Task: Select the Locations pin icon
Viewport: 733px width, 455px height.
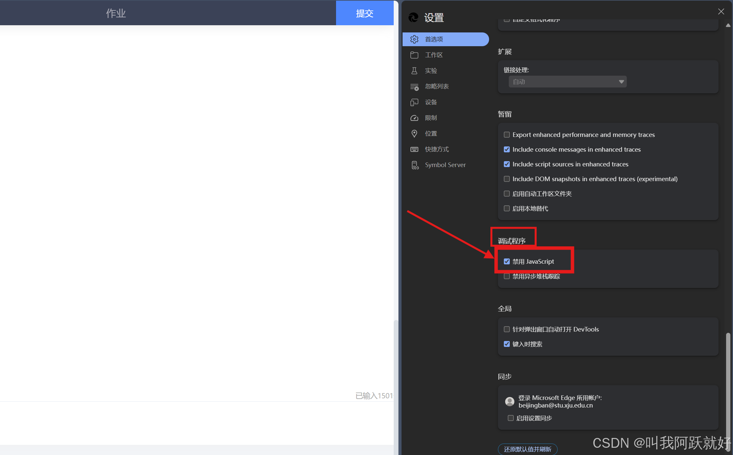Action: pos(414,134)
